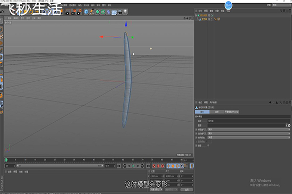The width and height of the screenshot is (292, 194).
Task: Toggle the X-Ray checkbox in Basic properties
Action: [208, 146]
